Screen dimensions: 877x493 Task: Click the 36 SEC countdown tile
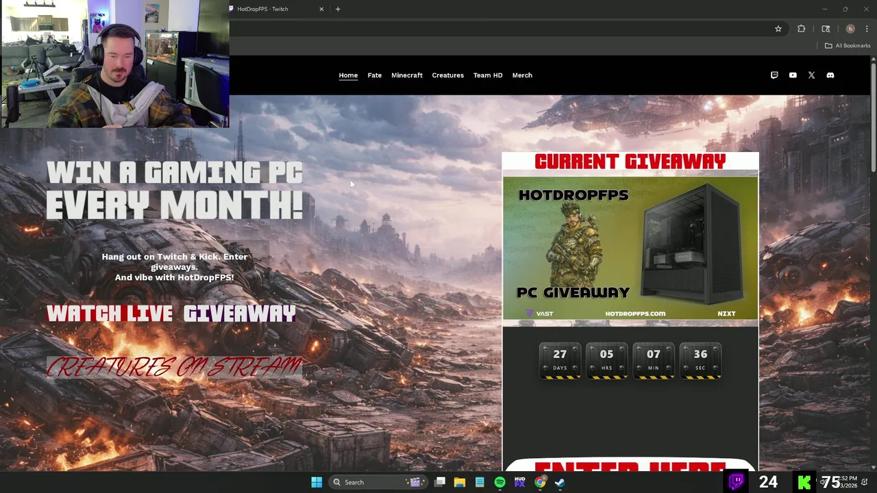pos(700,360)
